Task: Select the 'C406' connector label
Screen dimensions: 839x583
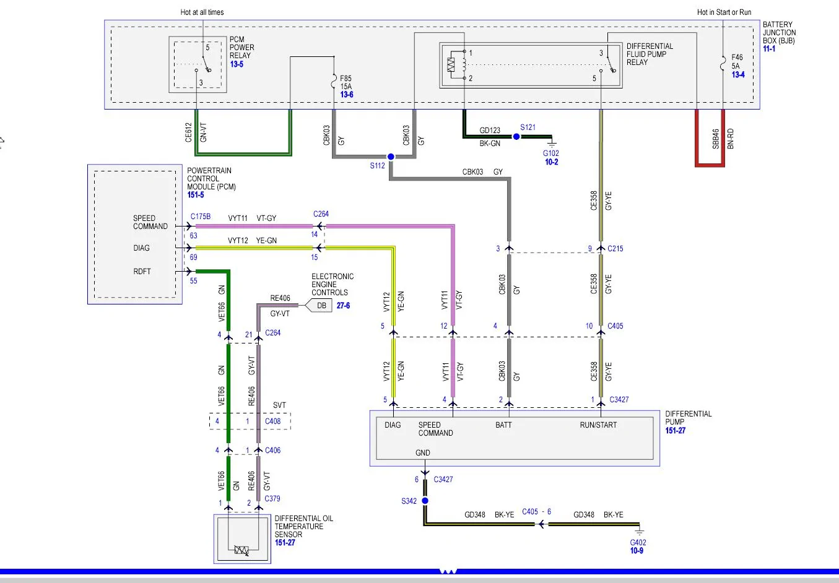Action: coord(272,451)
